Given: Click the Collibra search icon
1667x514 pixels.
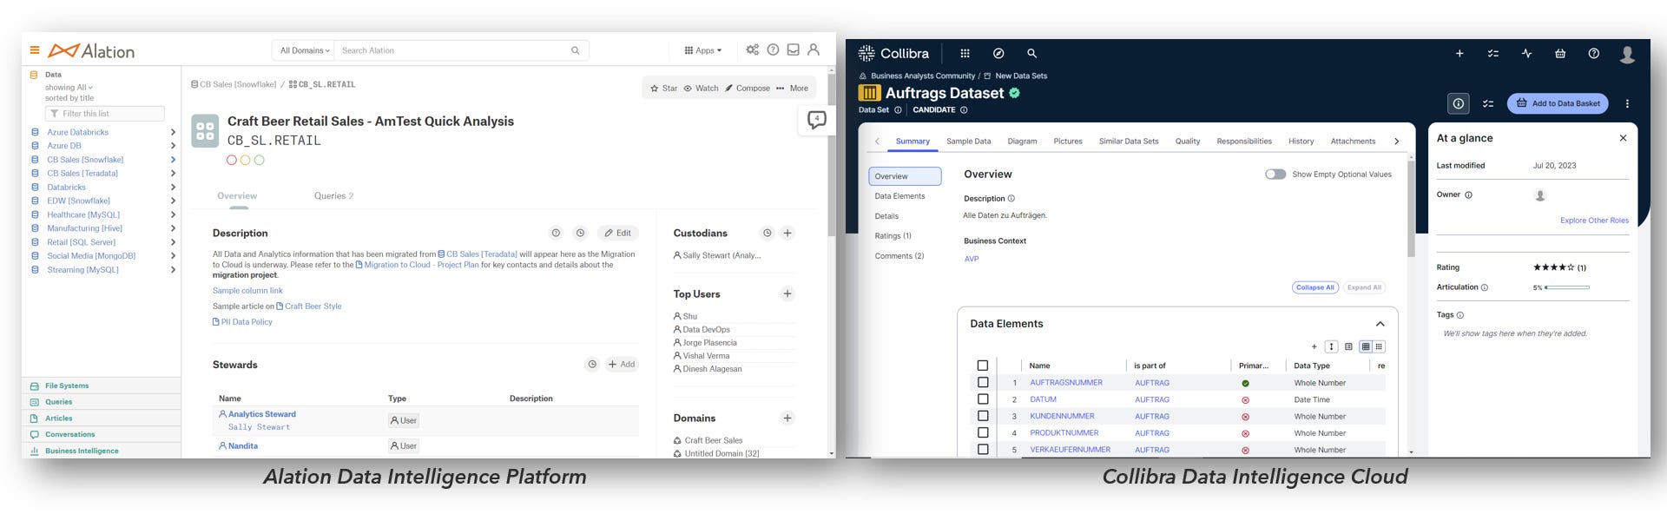Looking at the screenshot, I should click(1031, 53).
